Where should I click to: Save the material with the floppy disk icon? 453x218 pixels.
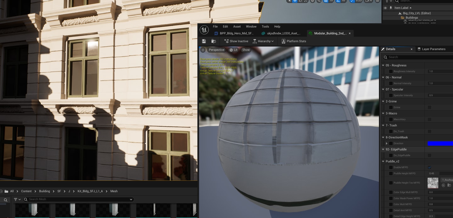(204, 41)
